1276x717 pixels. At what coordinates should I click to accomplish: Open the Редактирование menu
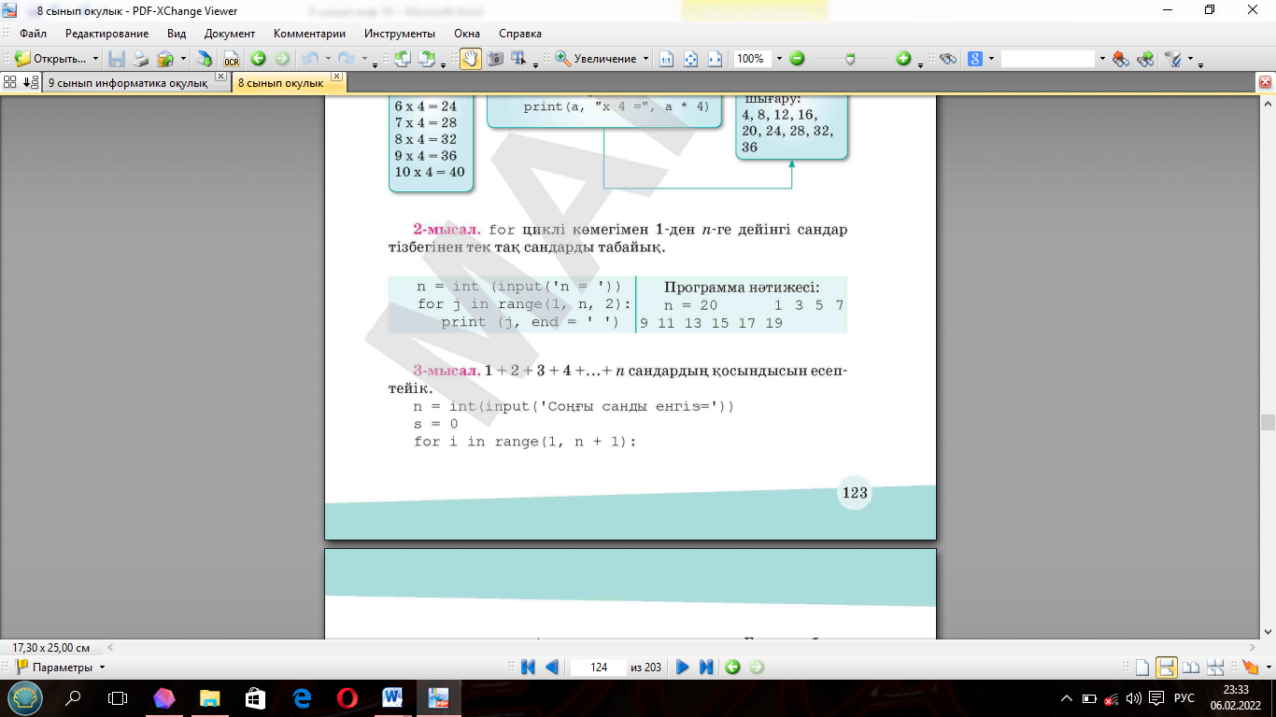pyautogui.click(x=106, y=34)
